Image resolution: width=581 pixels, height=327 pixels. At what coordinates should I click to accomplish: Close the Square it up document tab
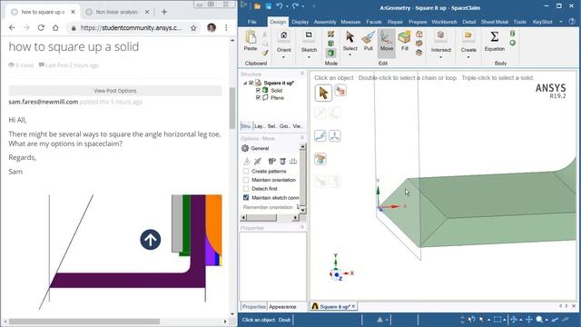[x=353, y=306]
